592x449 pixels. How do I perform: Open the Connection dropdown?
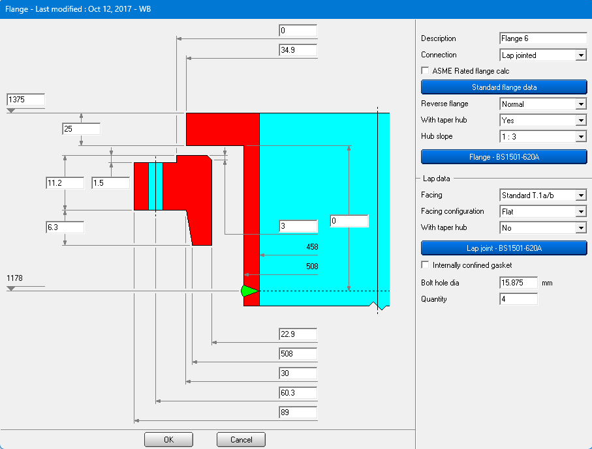pyautogui.click(x=580, y=55)
